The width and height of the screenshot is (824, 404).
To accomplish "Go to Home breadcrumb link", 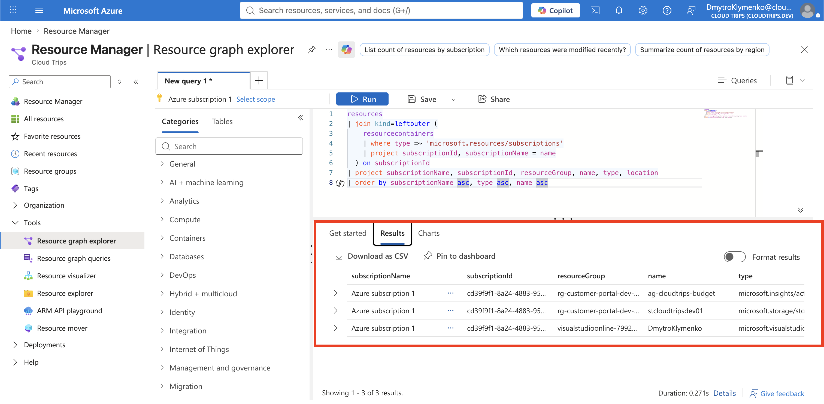I will [x=21, y=31].
